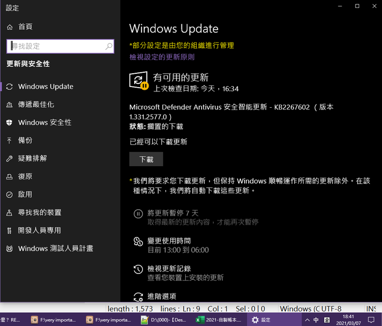Click the update status icon with pause badge
Image resolution: width=382 pixels, height=326 pixels.
tap(139, 81)
